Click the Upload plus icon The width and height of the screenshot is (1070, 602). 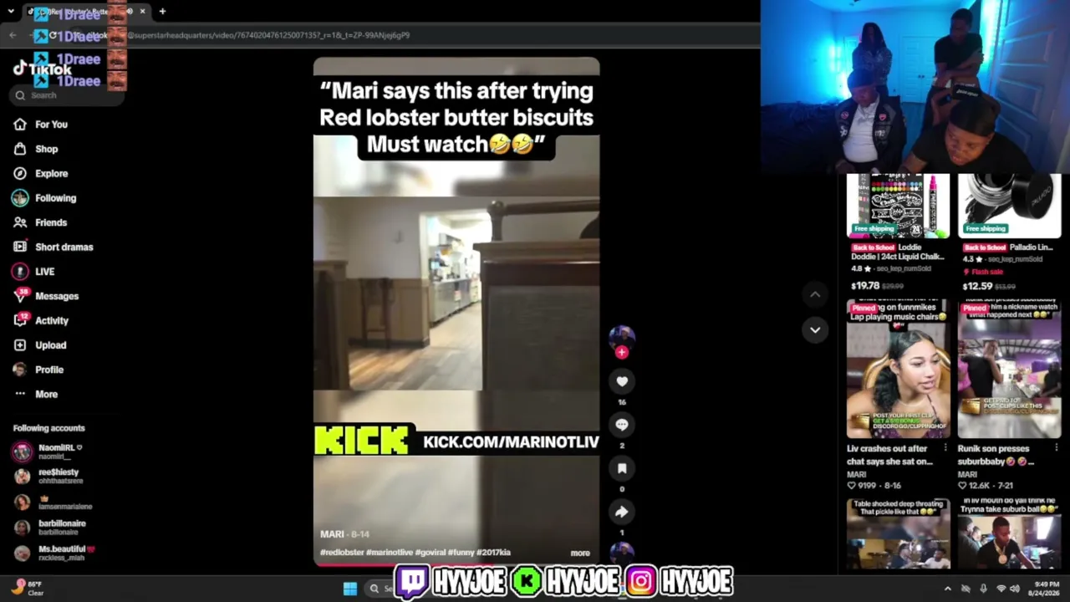coord(20,345)
